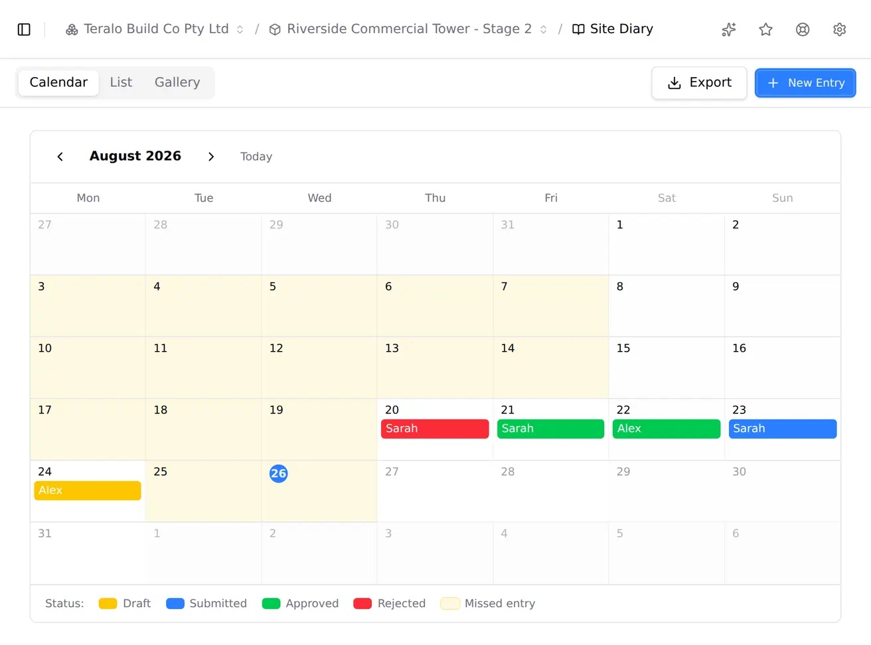The height and width of the screenshot is (645, 871).
Task: Click the August 2026 month heading
Action: 135,156
